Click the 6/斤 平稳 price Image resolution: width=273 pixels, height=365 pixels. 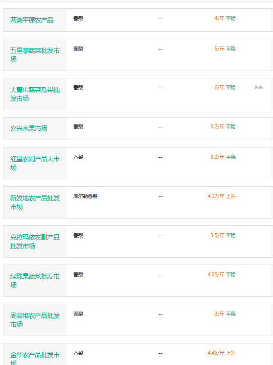tap(225, 87)
